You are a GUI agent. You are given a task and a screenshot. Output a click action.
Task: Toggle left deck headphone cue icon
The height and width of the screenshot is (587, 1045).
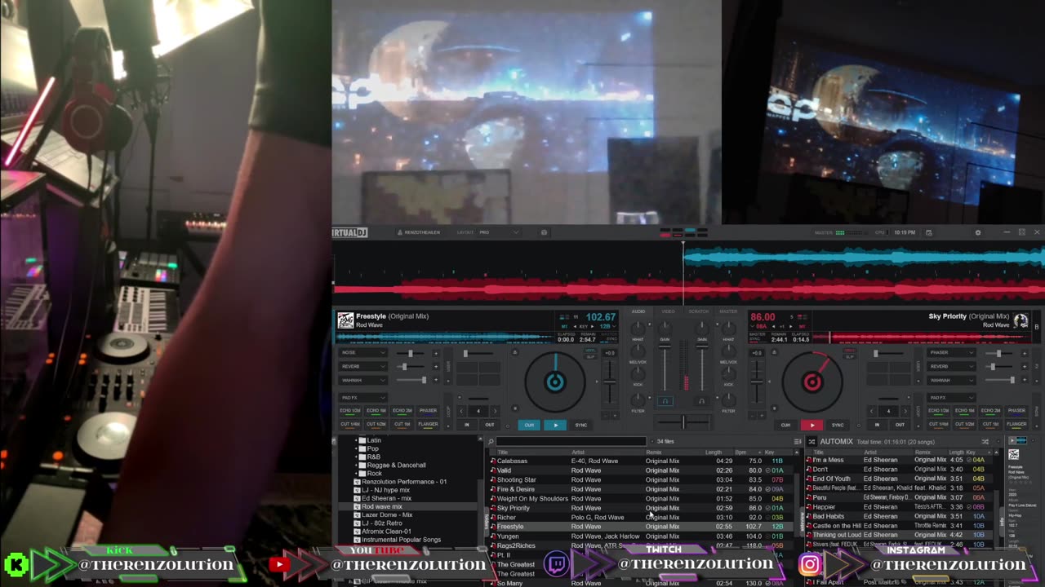665,401
